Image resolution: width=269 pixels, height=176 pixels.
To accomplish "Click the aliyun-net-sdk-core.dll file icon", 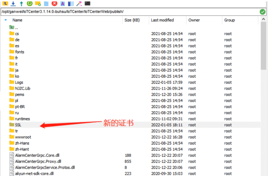I will point(12,173).
